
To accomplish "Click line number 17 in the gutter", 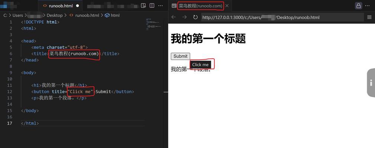I will click(9, 123).
